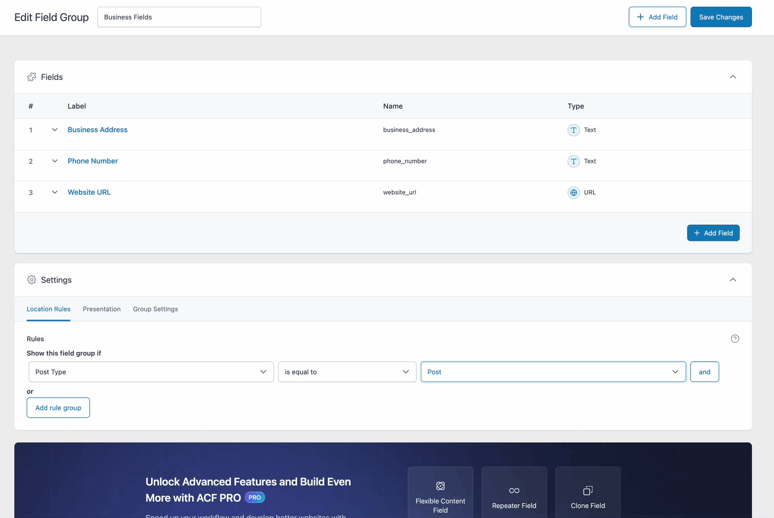Click the Clone Field icon
The width and height of the screenshot is (774, 518).
click(588, 490)
